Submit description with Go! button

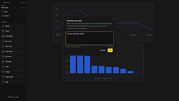pyautogui.click(x=110, y=50)
